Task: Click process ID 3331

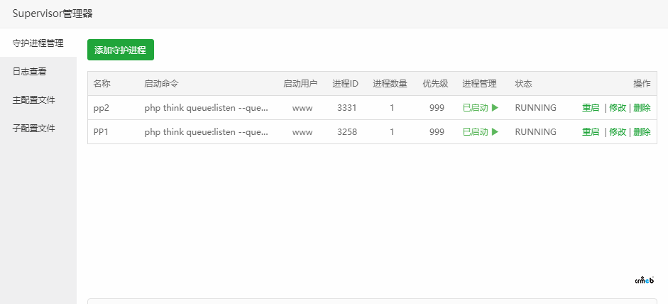Action: [x=346, y=108]
